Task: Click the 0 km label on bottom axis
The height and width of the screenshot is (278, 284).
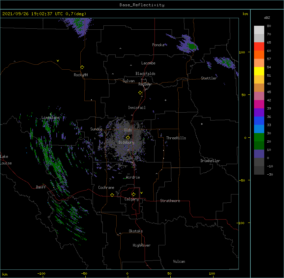Action: point(127,273)
